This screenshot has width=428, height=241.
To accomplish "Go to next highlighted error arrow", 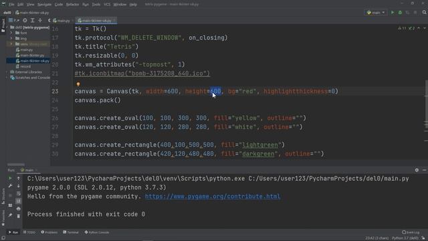I will click(425, 28).
